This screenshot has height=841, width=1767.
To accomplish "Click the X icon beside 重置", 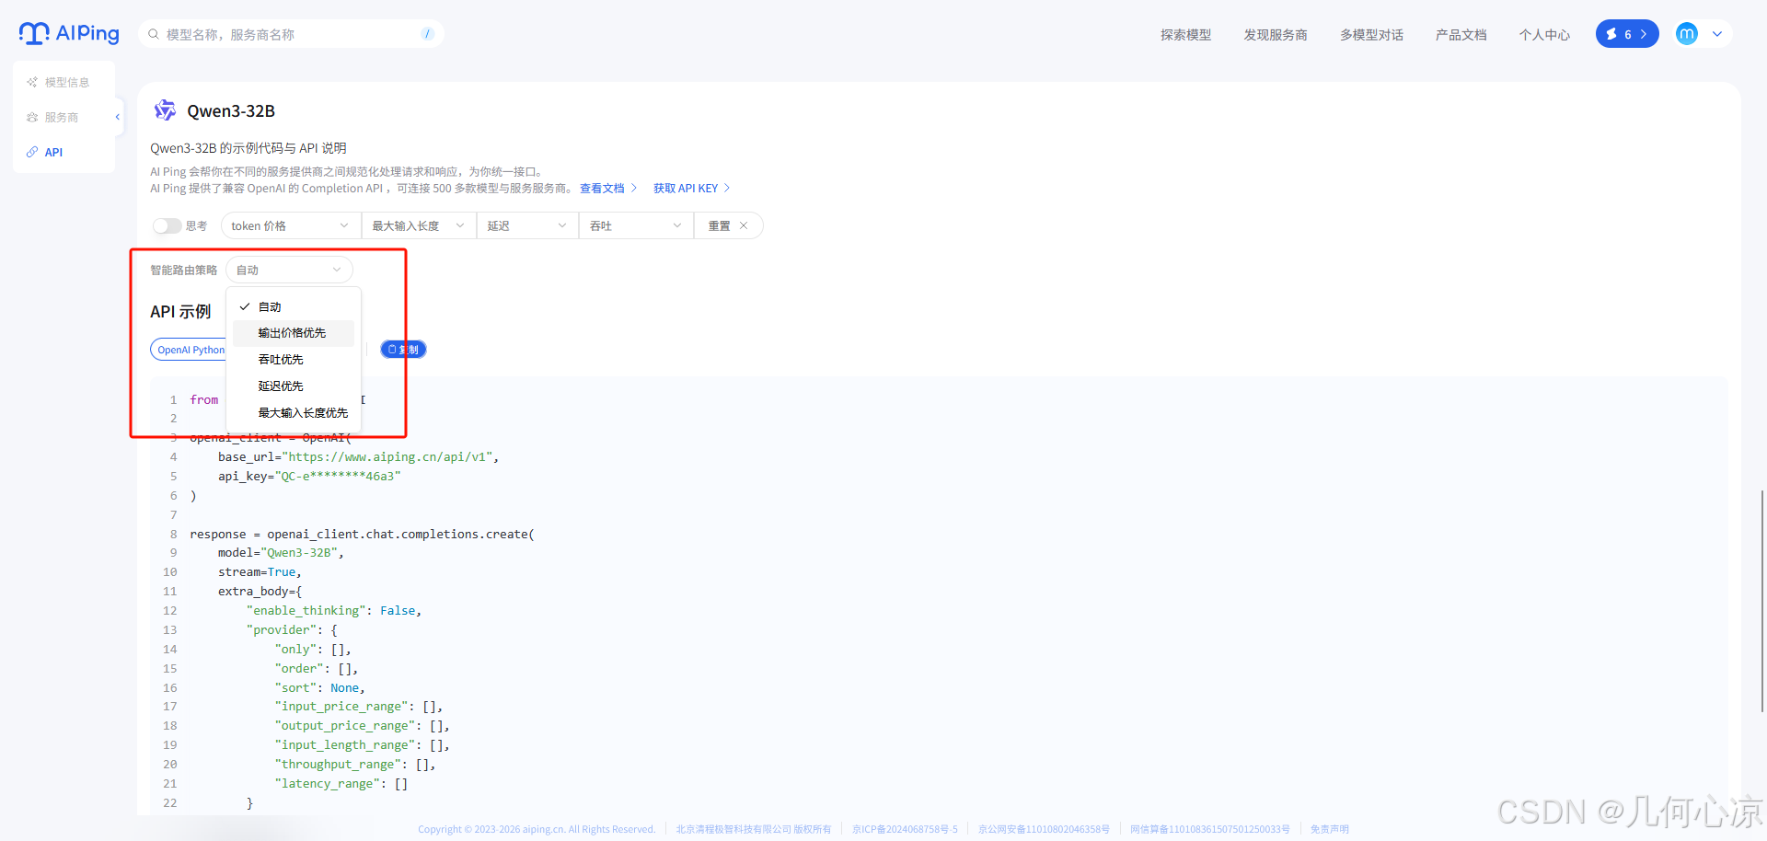I will point(744,225).
